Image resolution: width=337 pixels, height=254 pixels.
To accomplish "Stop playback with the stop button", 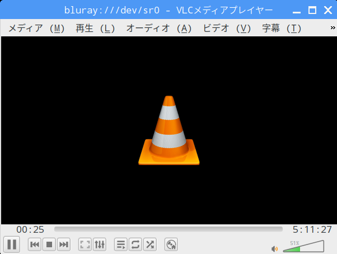I will point(49,244).
